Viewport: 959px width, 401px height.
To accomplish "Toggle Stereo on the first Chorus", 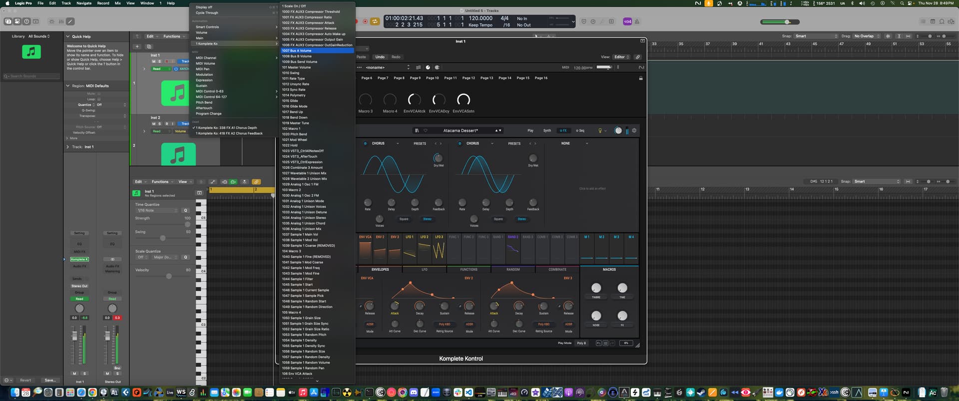I will pos(427,219).
